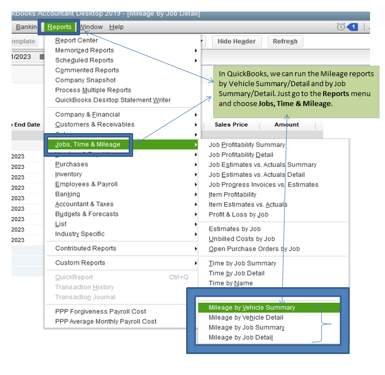Expand Employees & Payroll submenu
The height and width of the screenshot is (375, 385).
(122, 184)
